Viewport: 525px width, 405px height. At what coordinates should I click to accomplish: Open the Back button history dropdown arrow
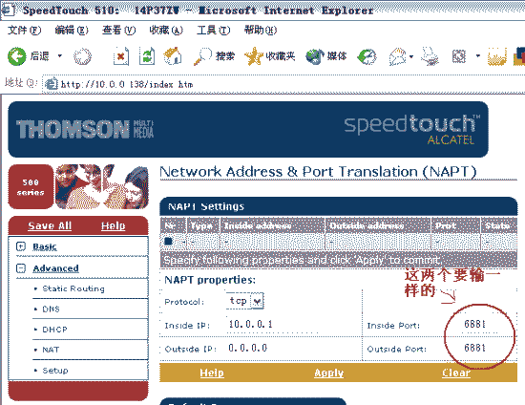(60, 55)
